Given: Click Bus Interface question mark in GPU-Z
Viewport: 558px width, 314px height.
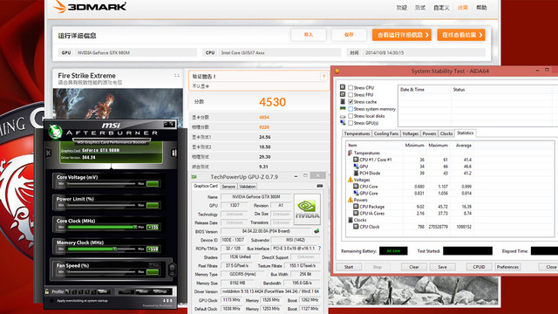Looking at the screenshot, I should click(x=319, y=248).
